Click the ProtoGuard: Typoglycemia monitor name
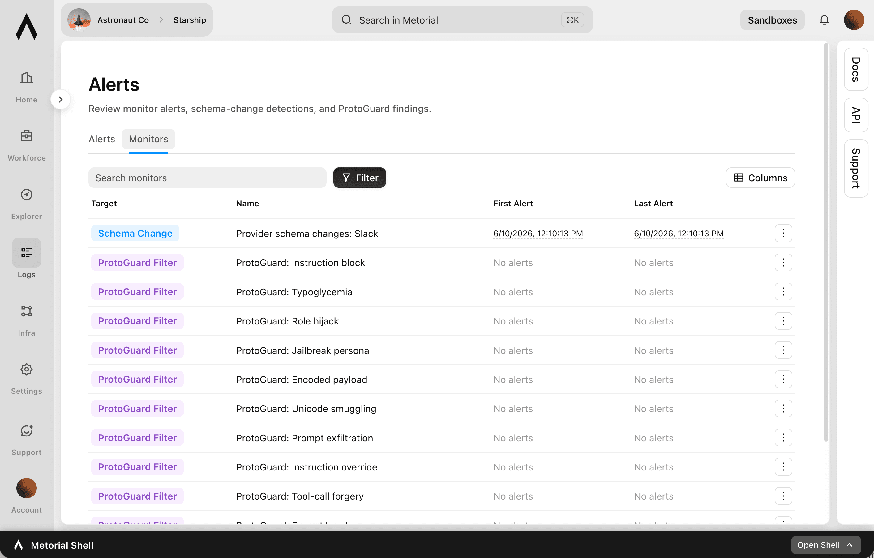 coord(293,292)
